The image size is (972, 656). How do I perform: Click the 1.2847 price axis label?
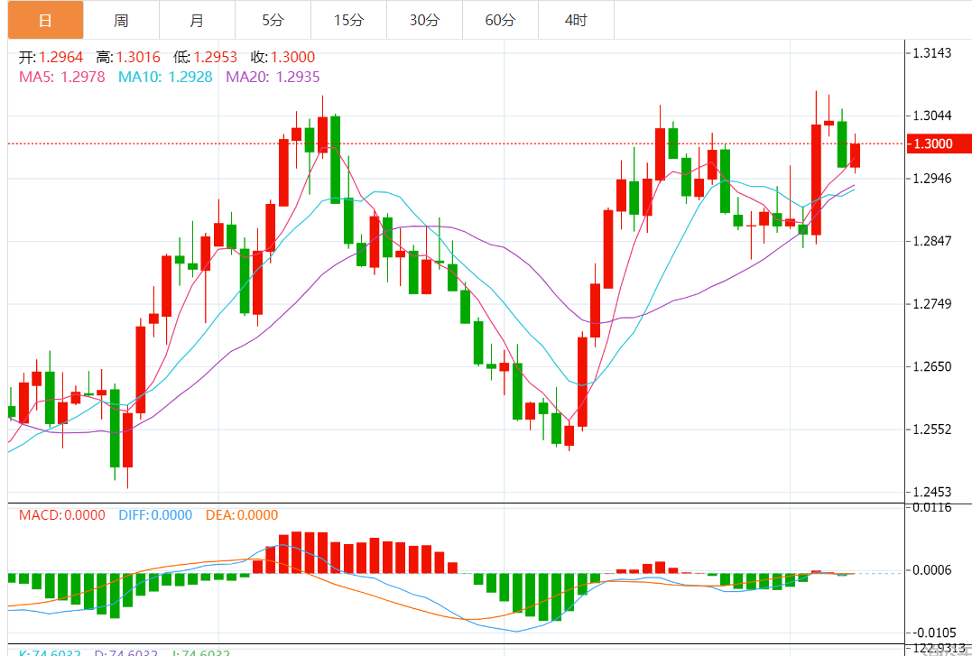click(x=933, y=241)
